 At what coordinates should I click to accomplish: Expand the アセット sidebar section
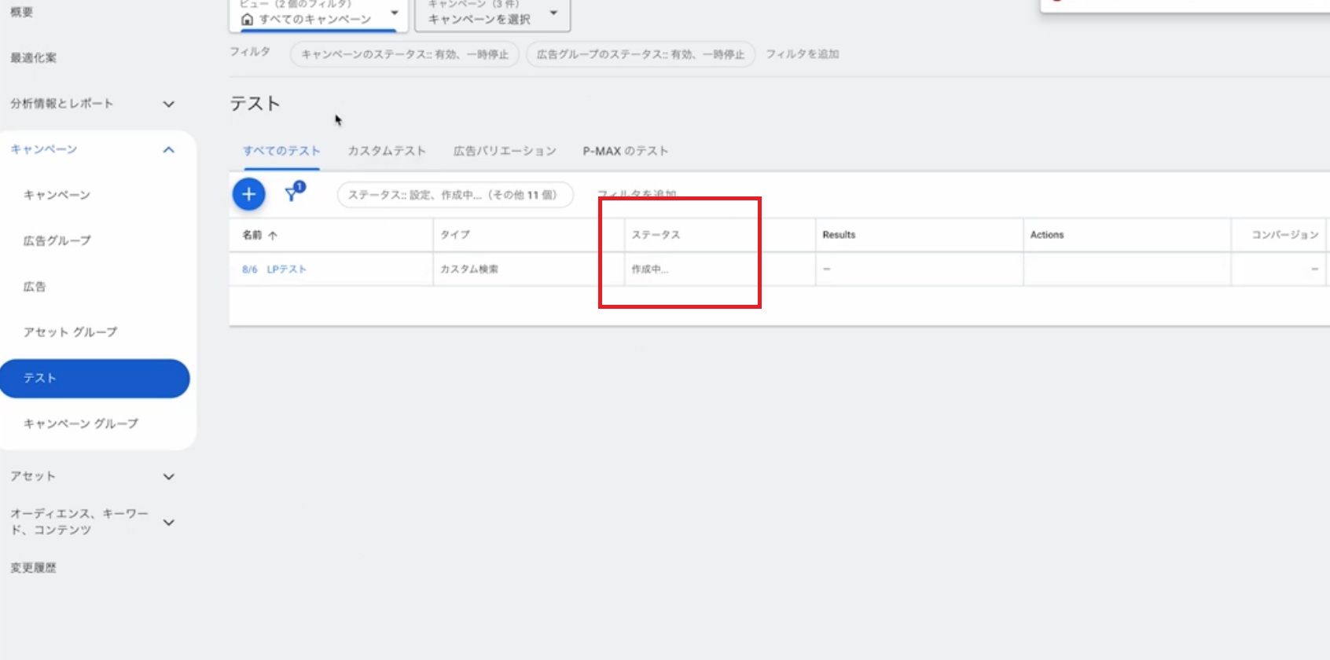click(168, 476)
